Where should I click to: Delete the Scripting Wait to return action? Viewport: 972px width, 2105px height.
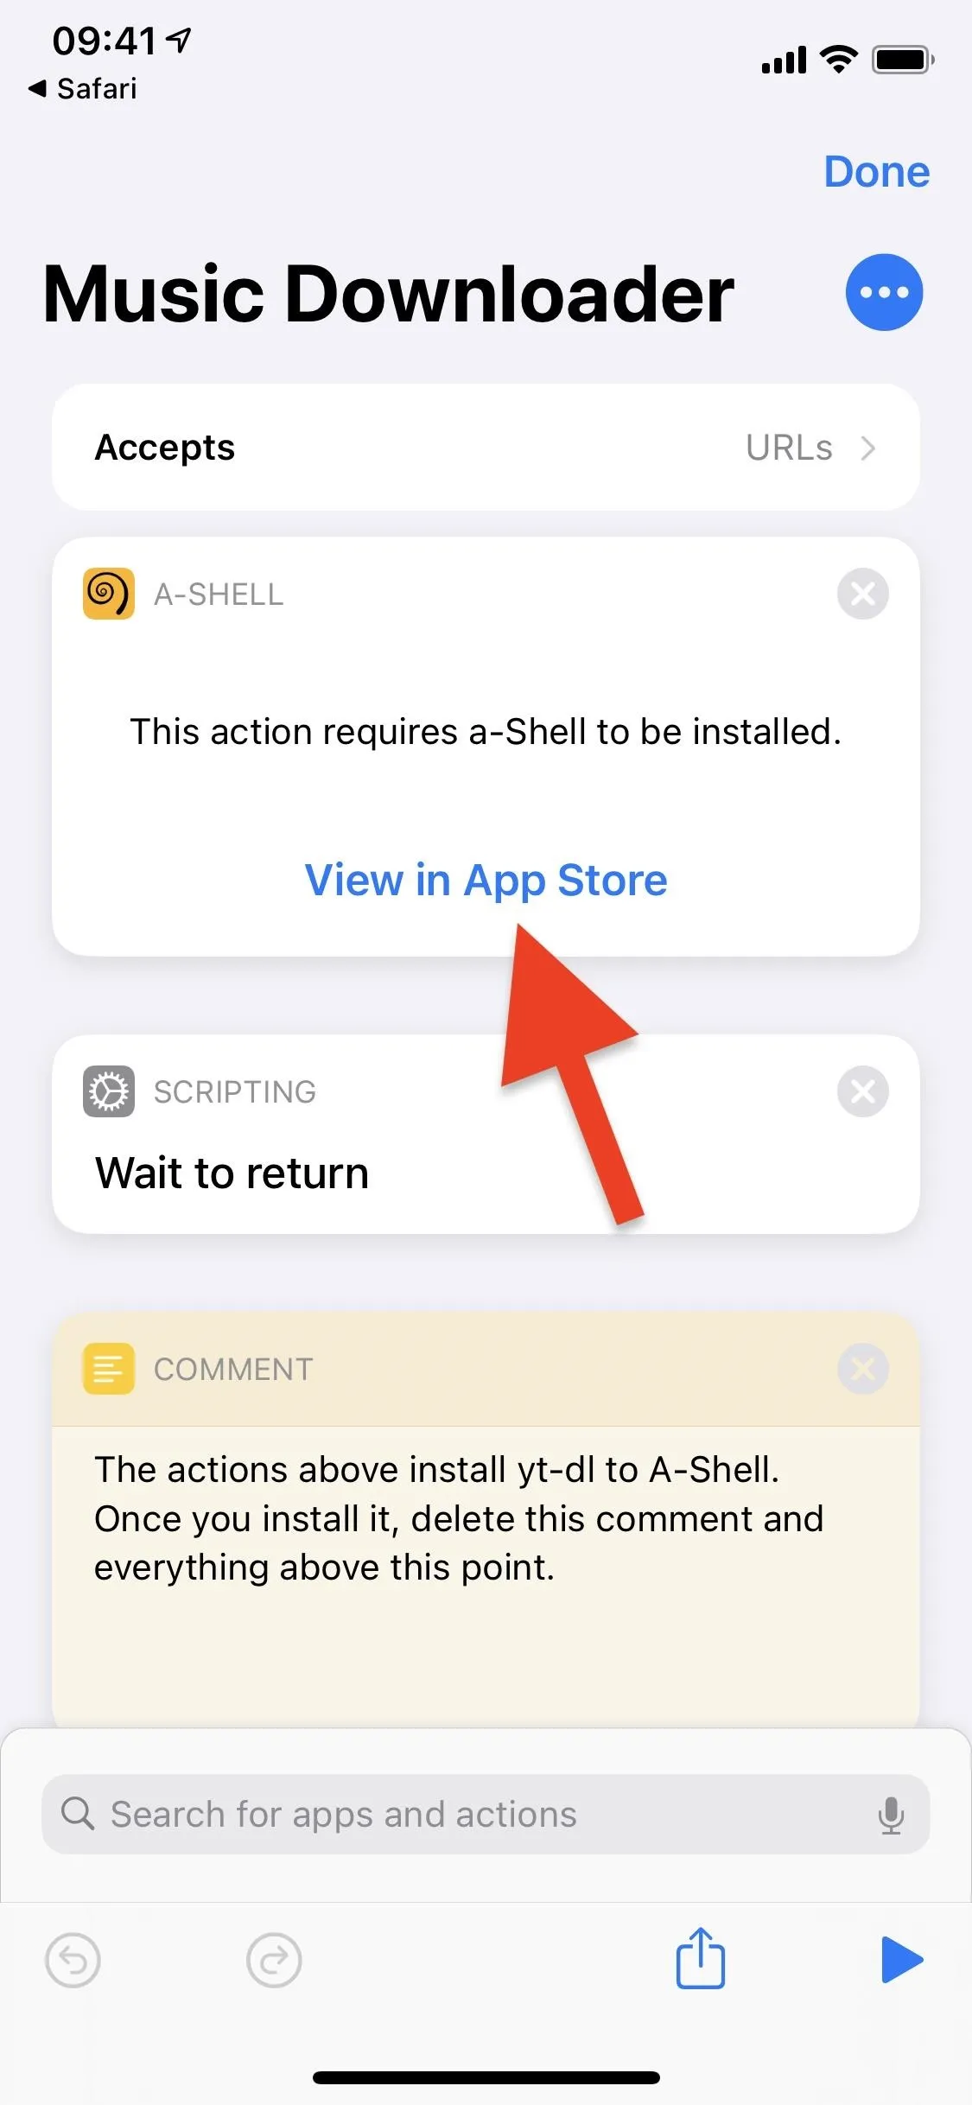(x=862, y=1091)
